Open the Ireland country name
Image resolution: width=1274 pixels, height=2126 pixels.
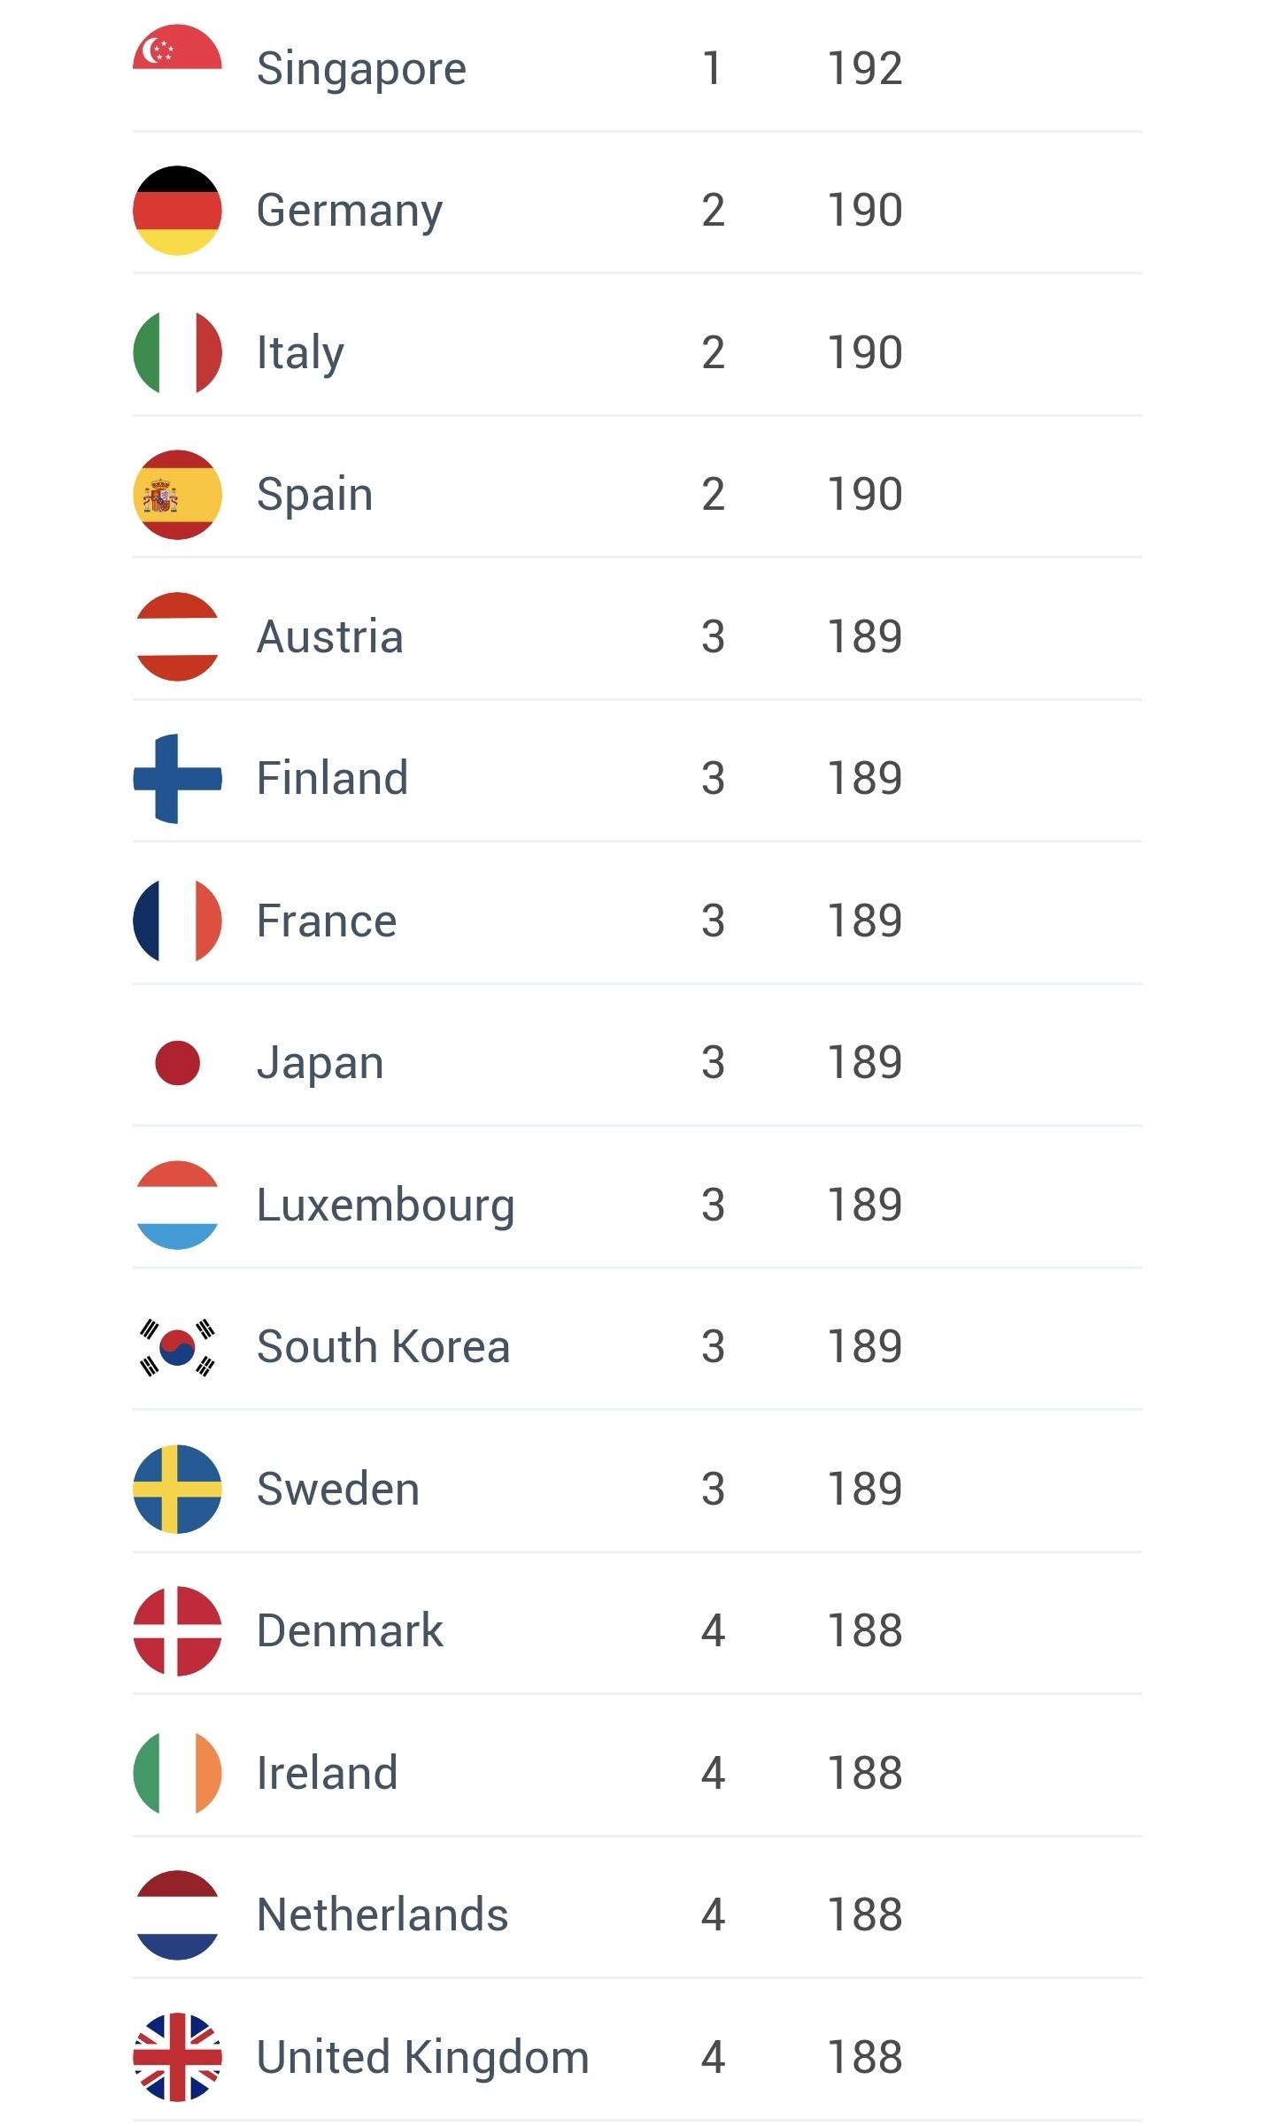[327, 1773]
